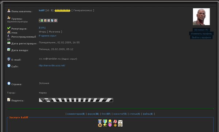Click the edit profile button under the avatar
219x132 pixels.
tap(201, 33)
